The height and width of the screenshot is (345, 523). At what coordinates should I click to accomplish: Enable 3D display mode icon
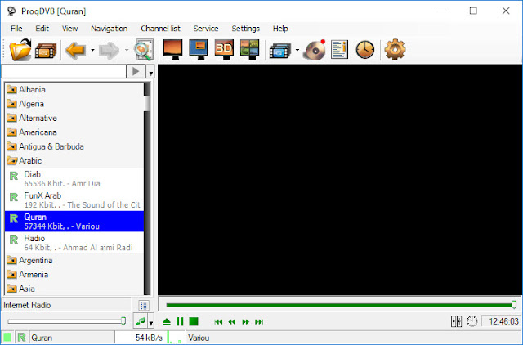(x=224, y=50)
